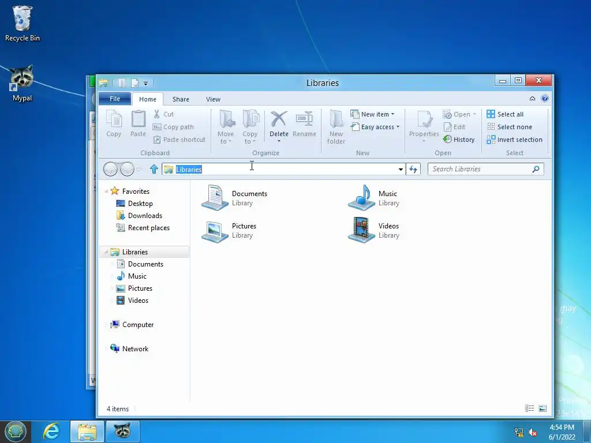Switch to large icons view in status bar
The width and height of the screenshot is (591, 443).
pos(543,408)
